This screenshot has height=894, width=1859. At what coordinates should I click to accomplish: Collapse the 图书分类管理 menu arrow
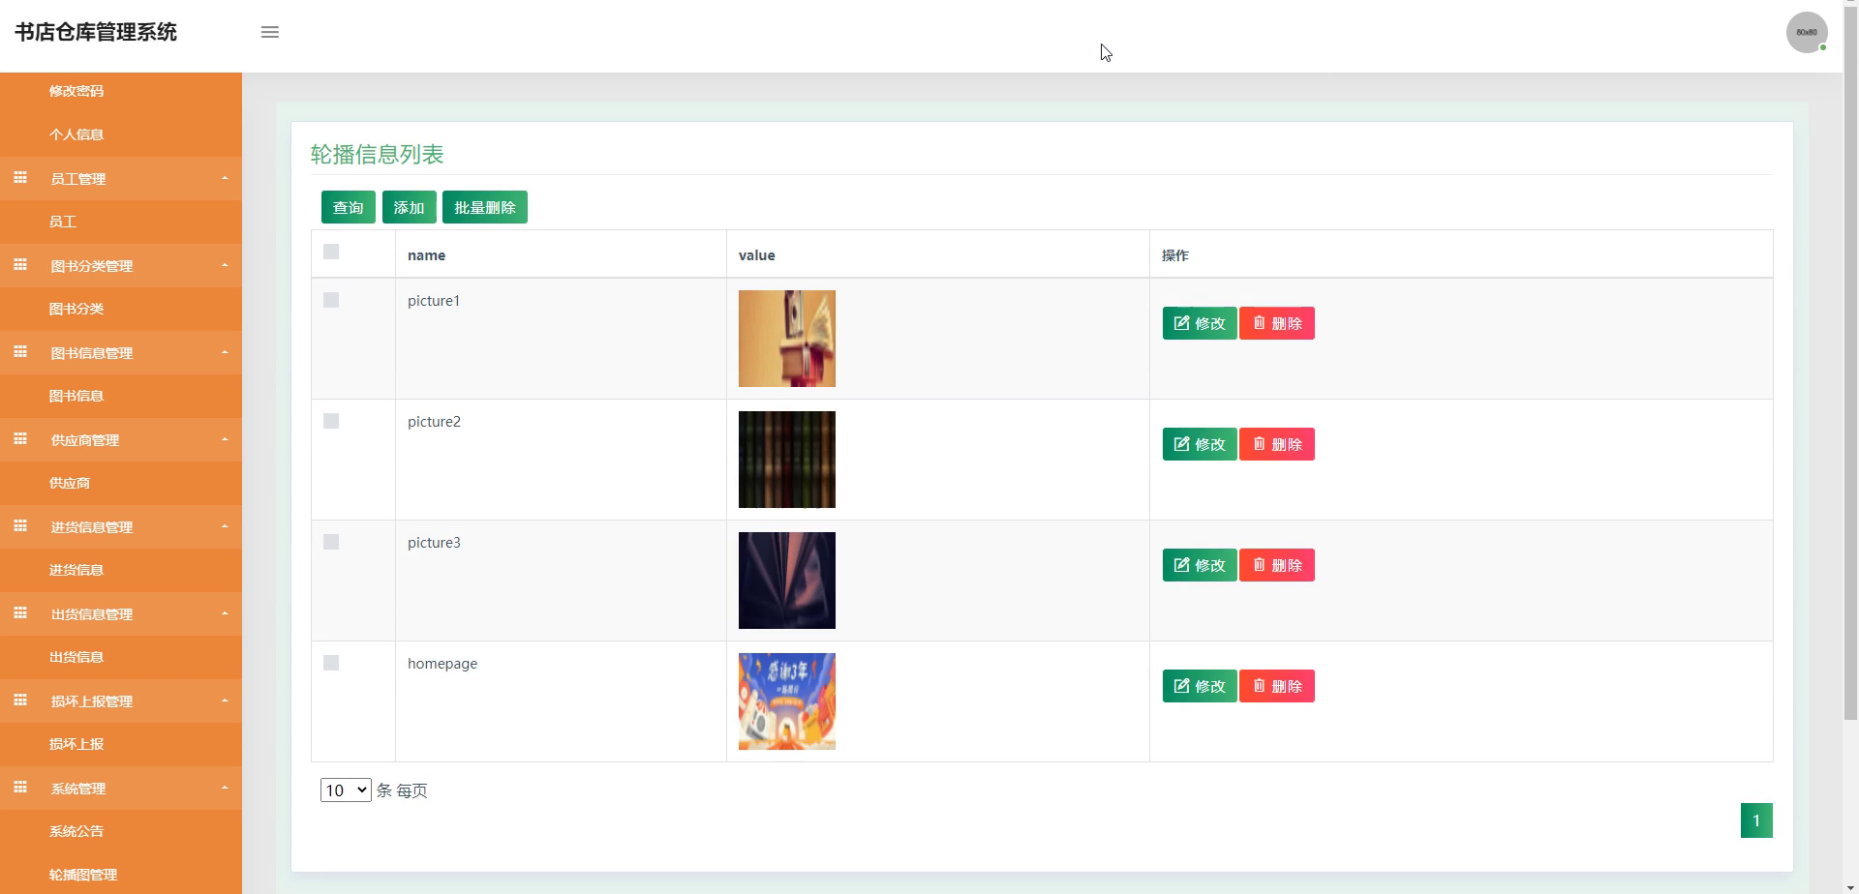[225, 265]
